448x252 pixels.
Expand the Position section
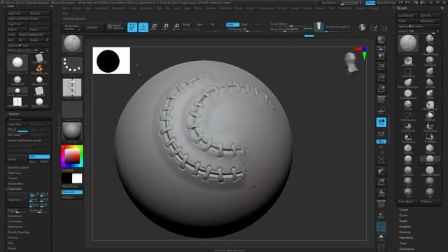pos(13,238)
